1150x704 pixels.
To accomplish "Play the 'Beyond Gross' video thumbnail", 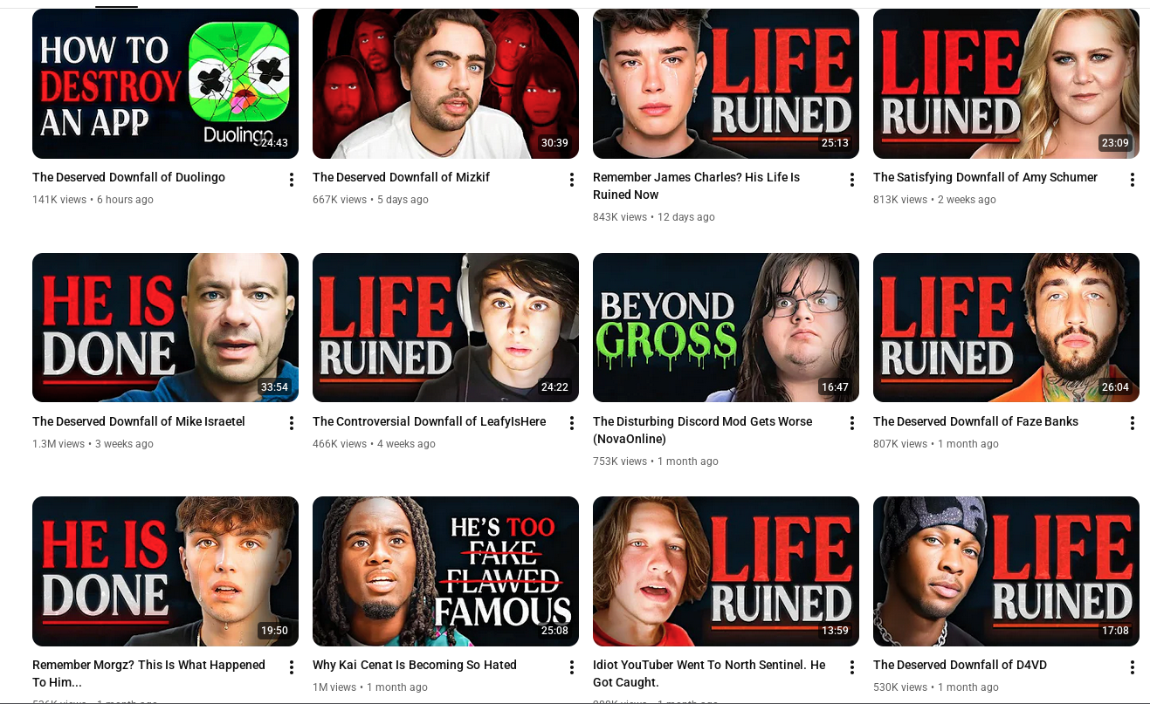I will point(726,327).
